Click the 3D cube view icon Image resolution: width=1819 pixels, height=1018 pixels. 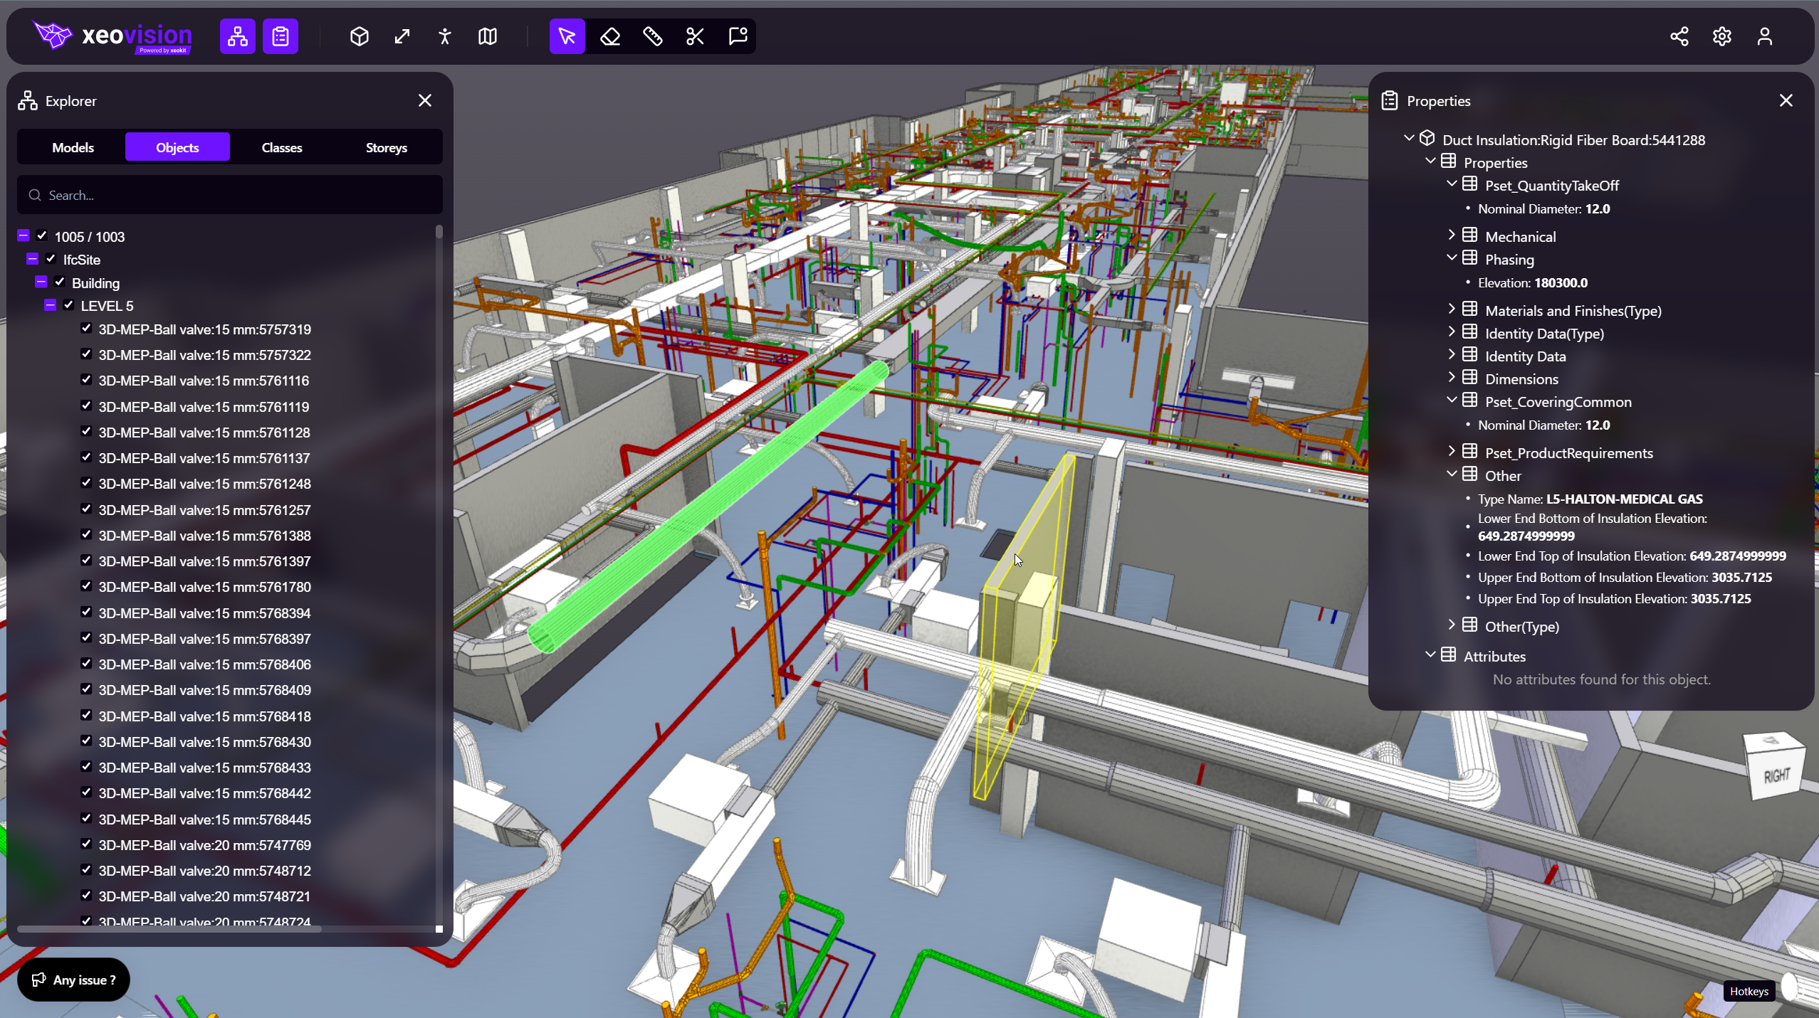(360, 36)
